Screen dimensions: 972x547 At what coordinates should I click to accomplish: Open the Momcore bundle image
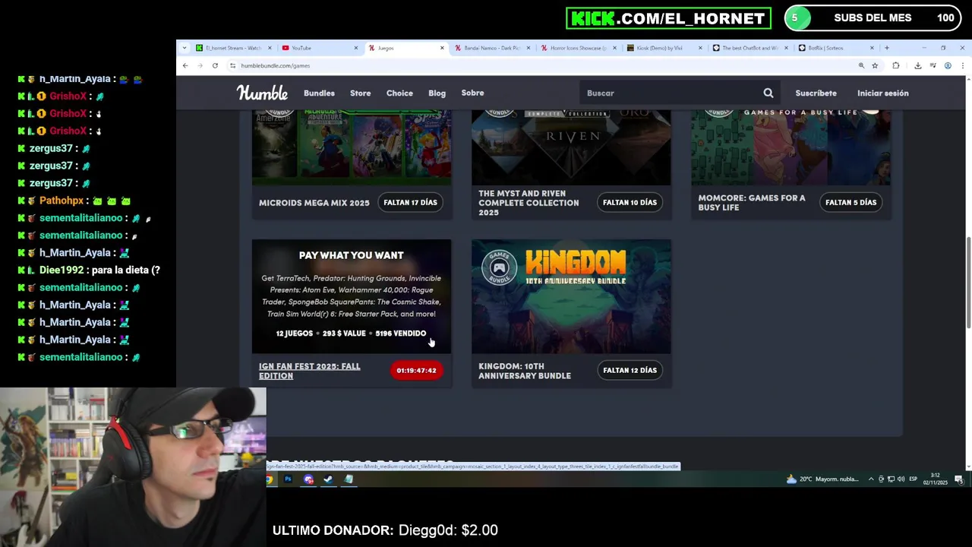pos(791,147)
